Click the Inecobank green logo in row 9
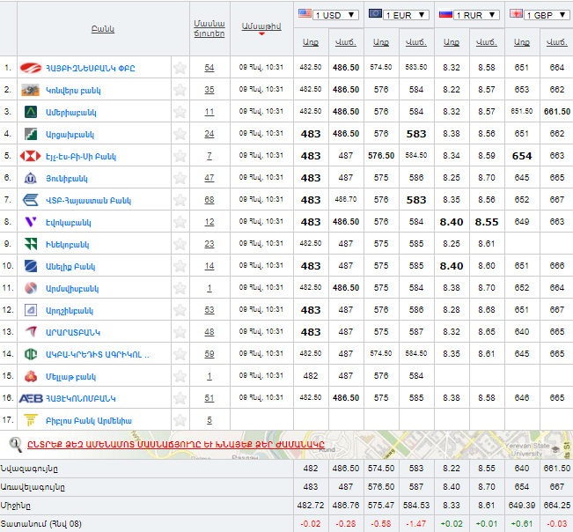573x532 pixels. click(31, 244)
